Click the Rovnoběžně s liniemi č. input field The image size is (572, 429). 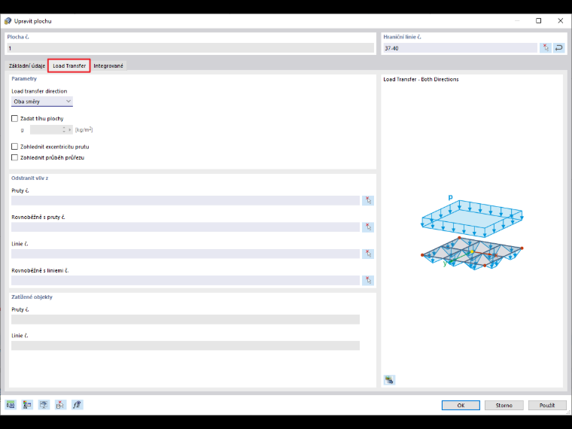tap(185, 280)
